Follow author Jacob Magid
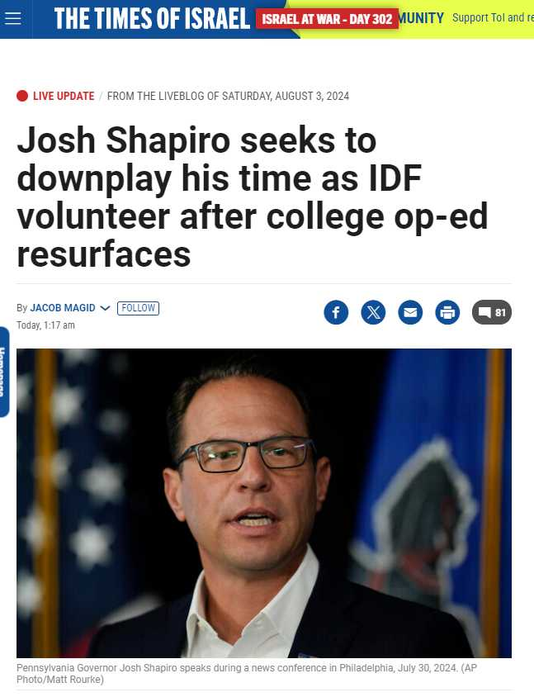The height and width of the screenshot is (697, 534). [138, 308]
